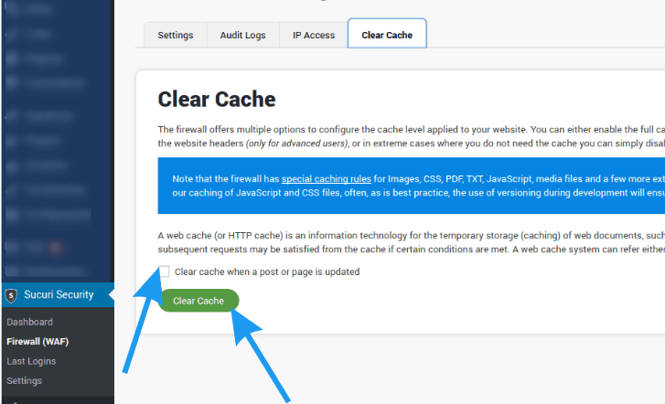Image resolution: width=665 pixels, height=404 pixels.
Task: Select the active Clear Cache tab
Action: click(387, 36)
